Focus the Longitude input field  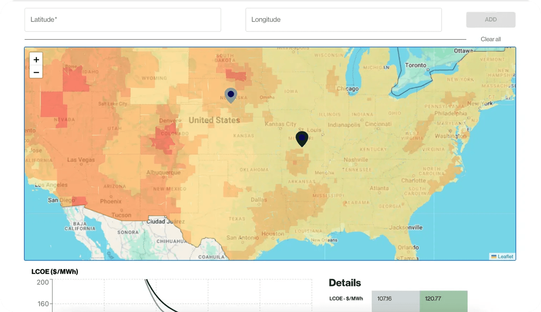(343, 20)
